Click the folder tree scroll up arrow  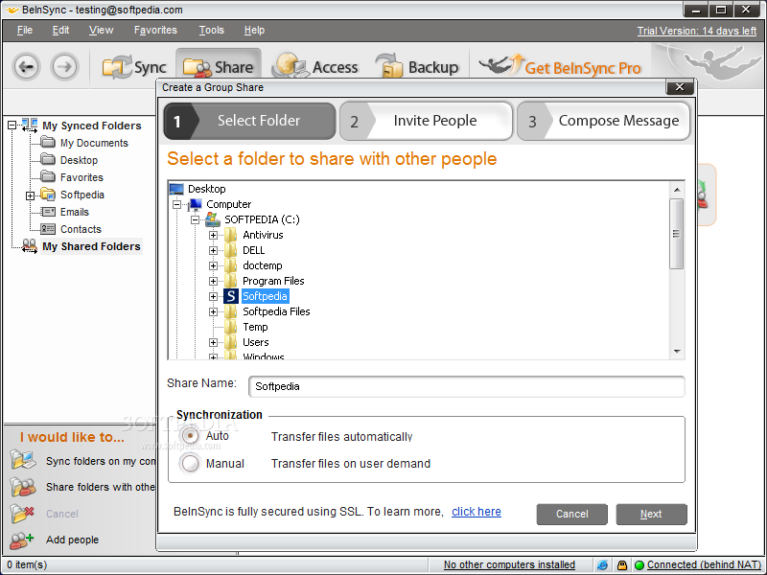click(677, 190)
